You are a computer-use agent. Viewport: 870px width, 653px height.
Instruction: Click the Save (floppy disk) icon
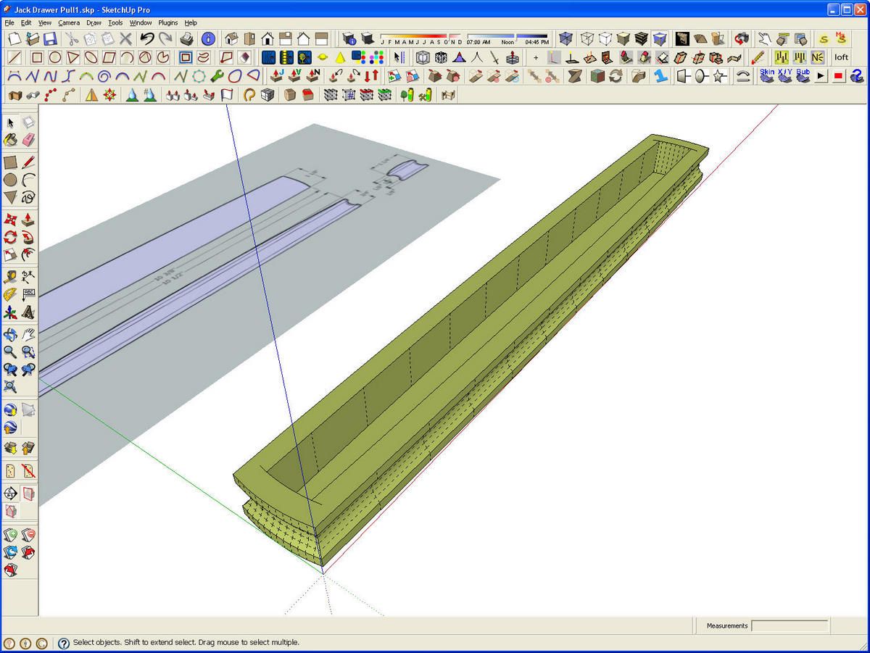(50, 38)
